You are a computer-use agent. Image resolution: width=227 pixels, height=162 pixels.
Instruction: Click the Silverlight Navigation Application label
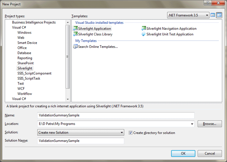coord(171,29)
